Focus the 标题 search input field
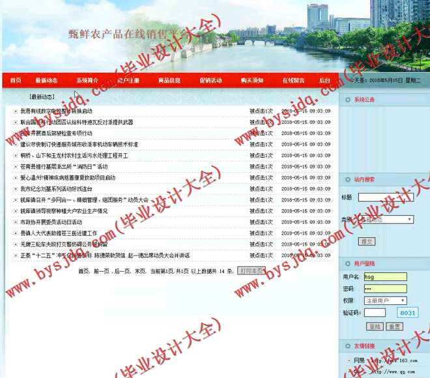 (x=386, y=197)
